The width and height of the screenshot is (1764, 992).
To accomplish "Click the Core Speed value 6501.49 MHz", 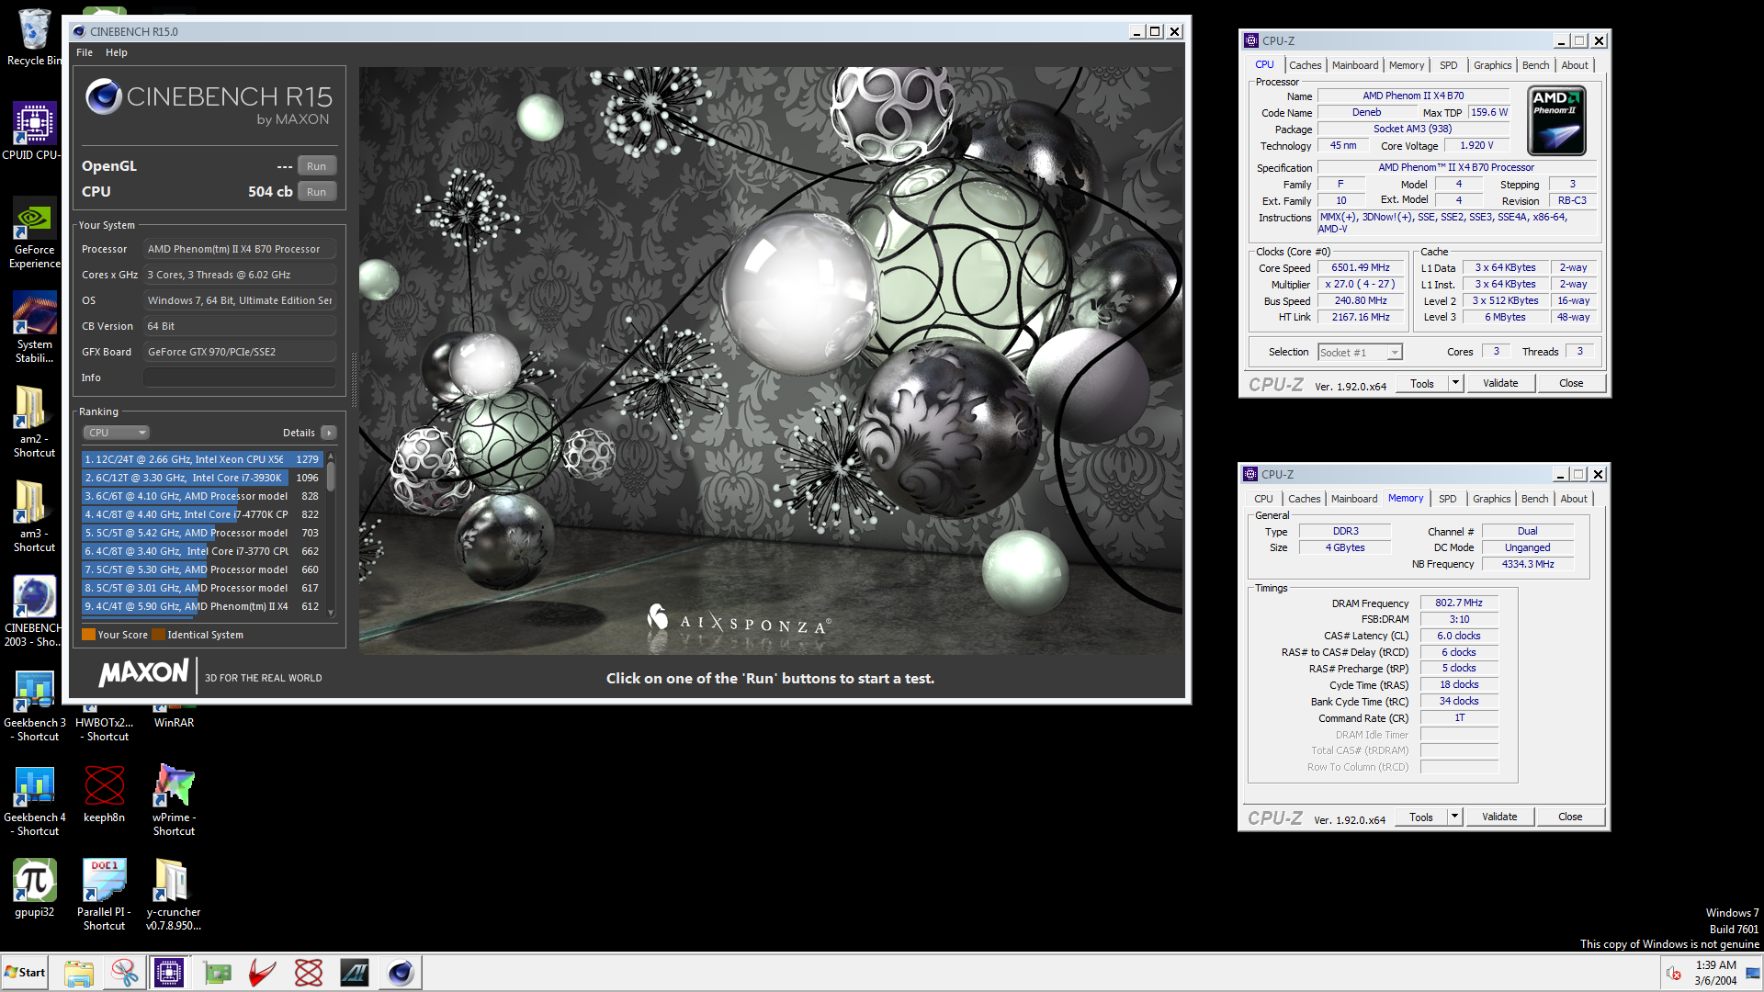I will (1361, 268).
